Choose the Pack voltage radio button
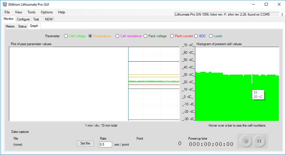Image resolution: width=286 pixels, height=155 pixels. click(146, 36)
